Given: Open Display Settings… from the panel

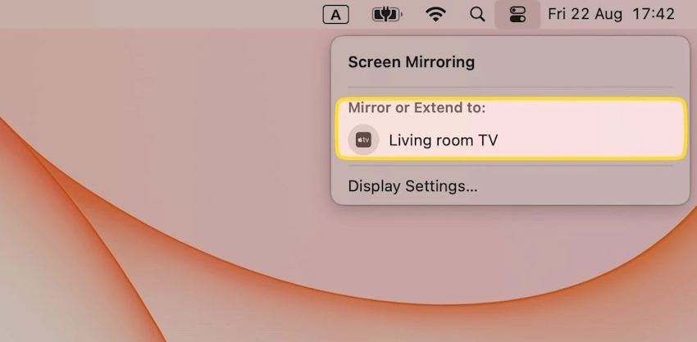Looking at the screenshot, I should [412, 186].
